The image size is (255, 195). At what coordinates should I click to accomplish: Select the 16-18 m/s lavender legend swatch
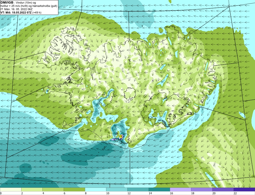click(181, 189)
